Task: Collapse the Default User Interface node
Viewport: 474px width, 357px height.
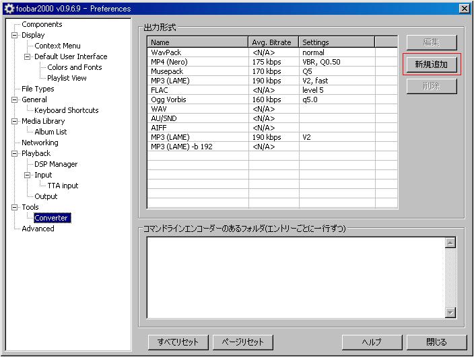Action: point(27,56)
